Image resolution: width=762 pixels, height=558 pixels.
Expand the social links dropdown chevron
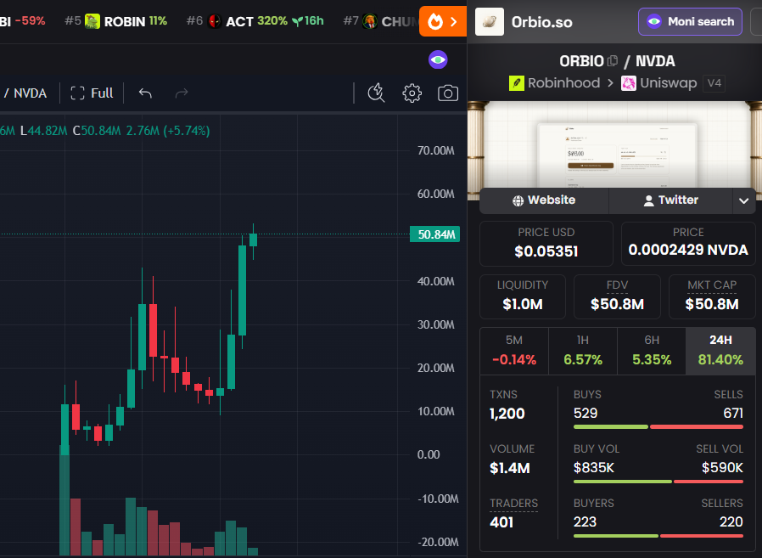(x=743, y=200)
